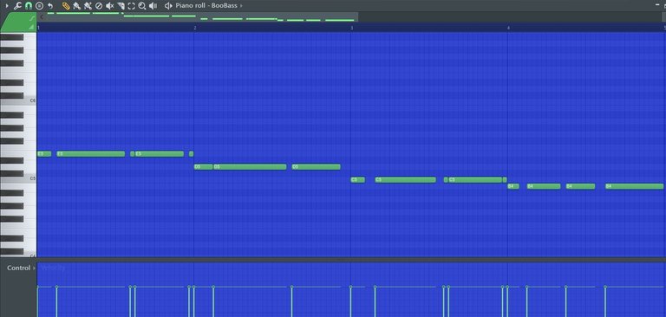Open the main piano roll options arrow

coord(6,6)
